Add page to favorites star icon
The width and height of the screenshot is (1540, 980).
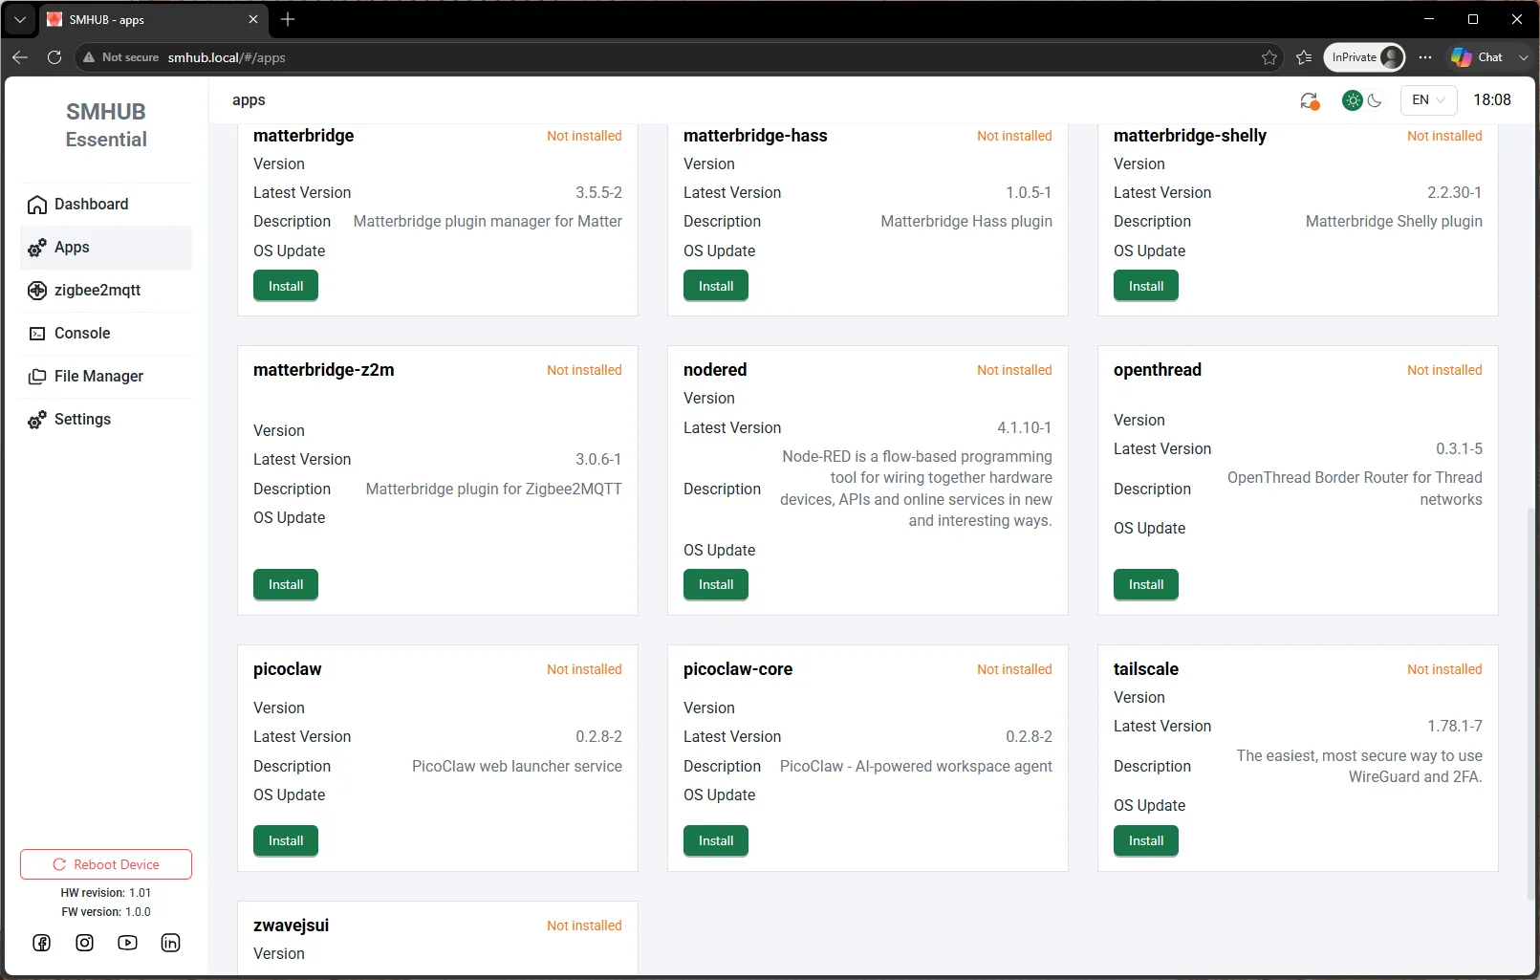point(1269,57)
